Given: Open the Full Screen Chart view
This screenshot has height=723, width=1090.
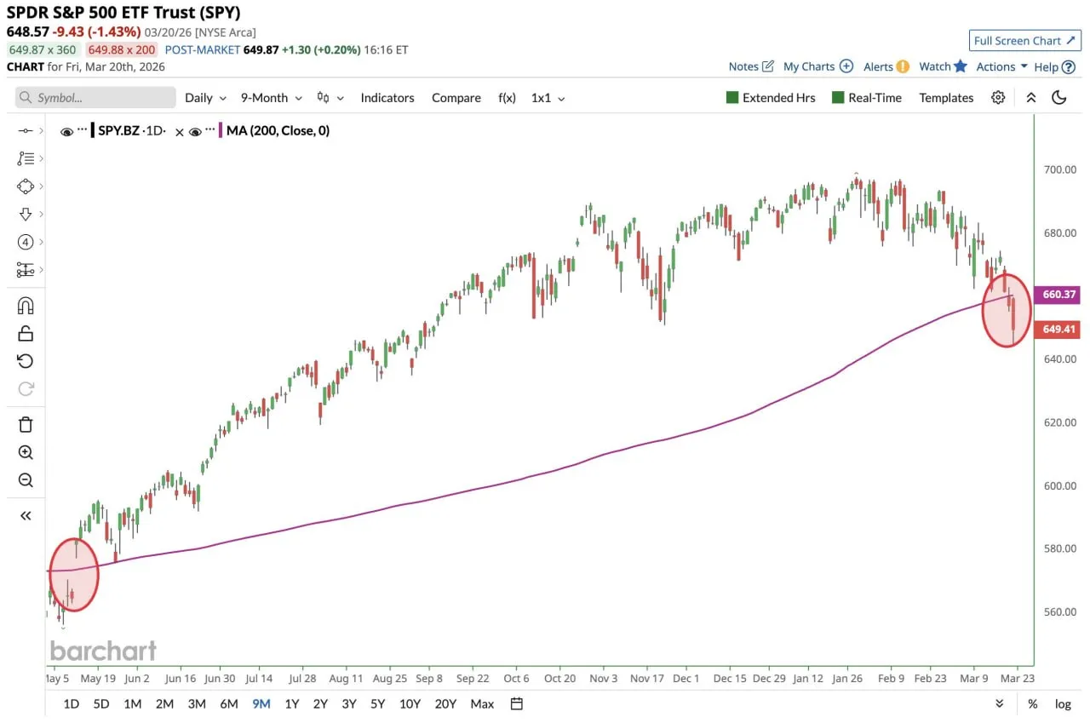Looking at the screenshot, I should [1024, 40].
